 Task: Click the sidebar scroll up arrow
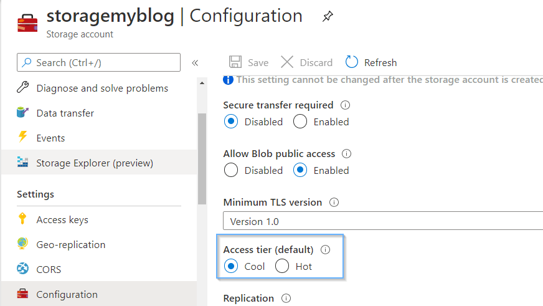202,83
